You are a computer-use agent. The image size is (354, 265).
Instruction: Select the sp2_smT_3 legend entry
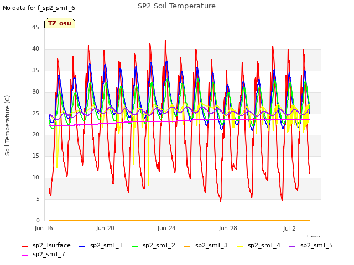(x=206, y=245)
